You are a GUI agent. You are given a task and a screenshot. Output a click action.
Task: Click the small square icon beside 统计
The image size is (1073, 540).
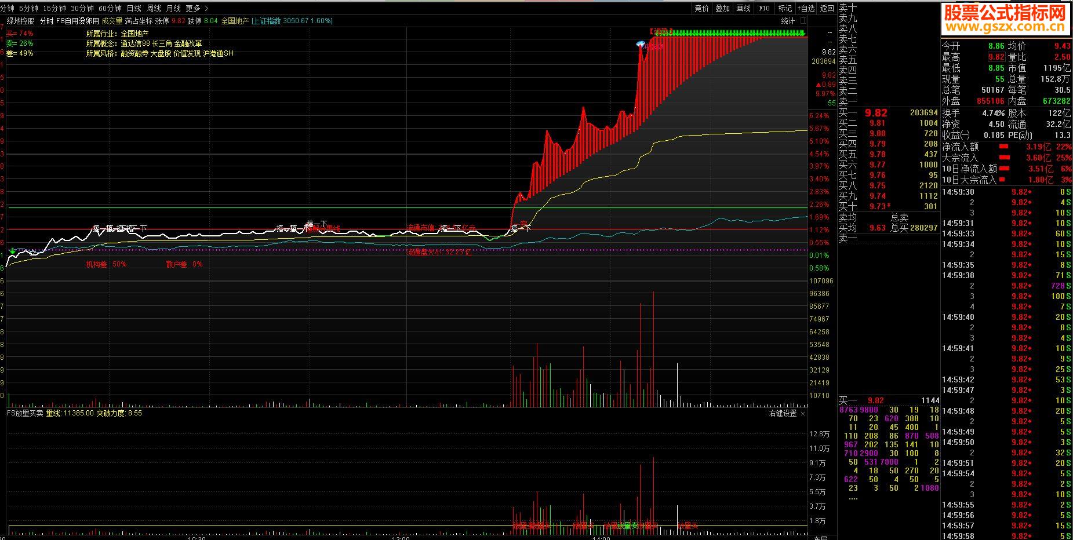pyautogui.click(x=802, y=21)
